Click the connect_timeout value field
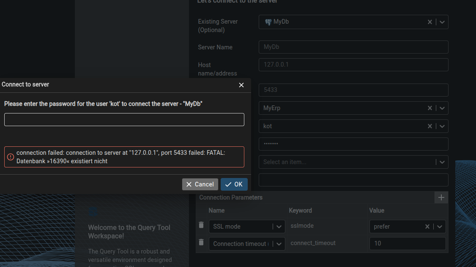This screenshot has height=267, width=476. (407, 243)
